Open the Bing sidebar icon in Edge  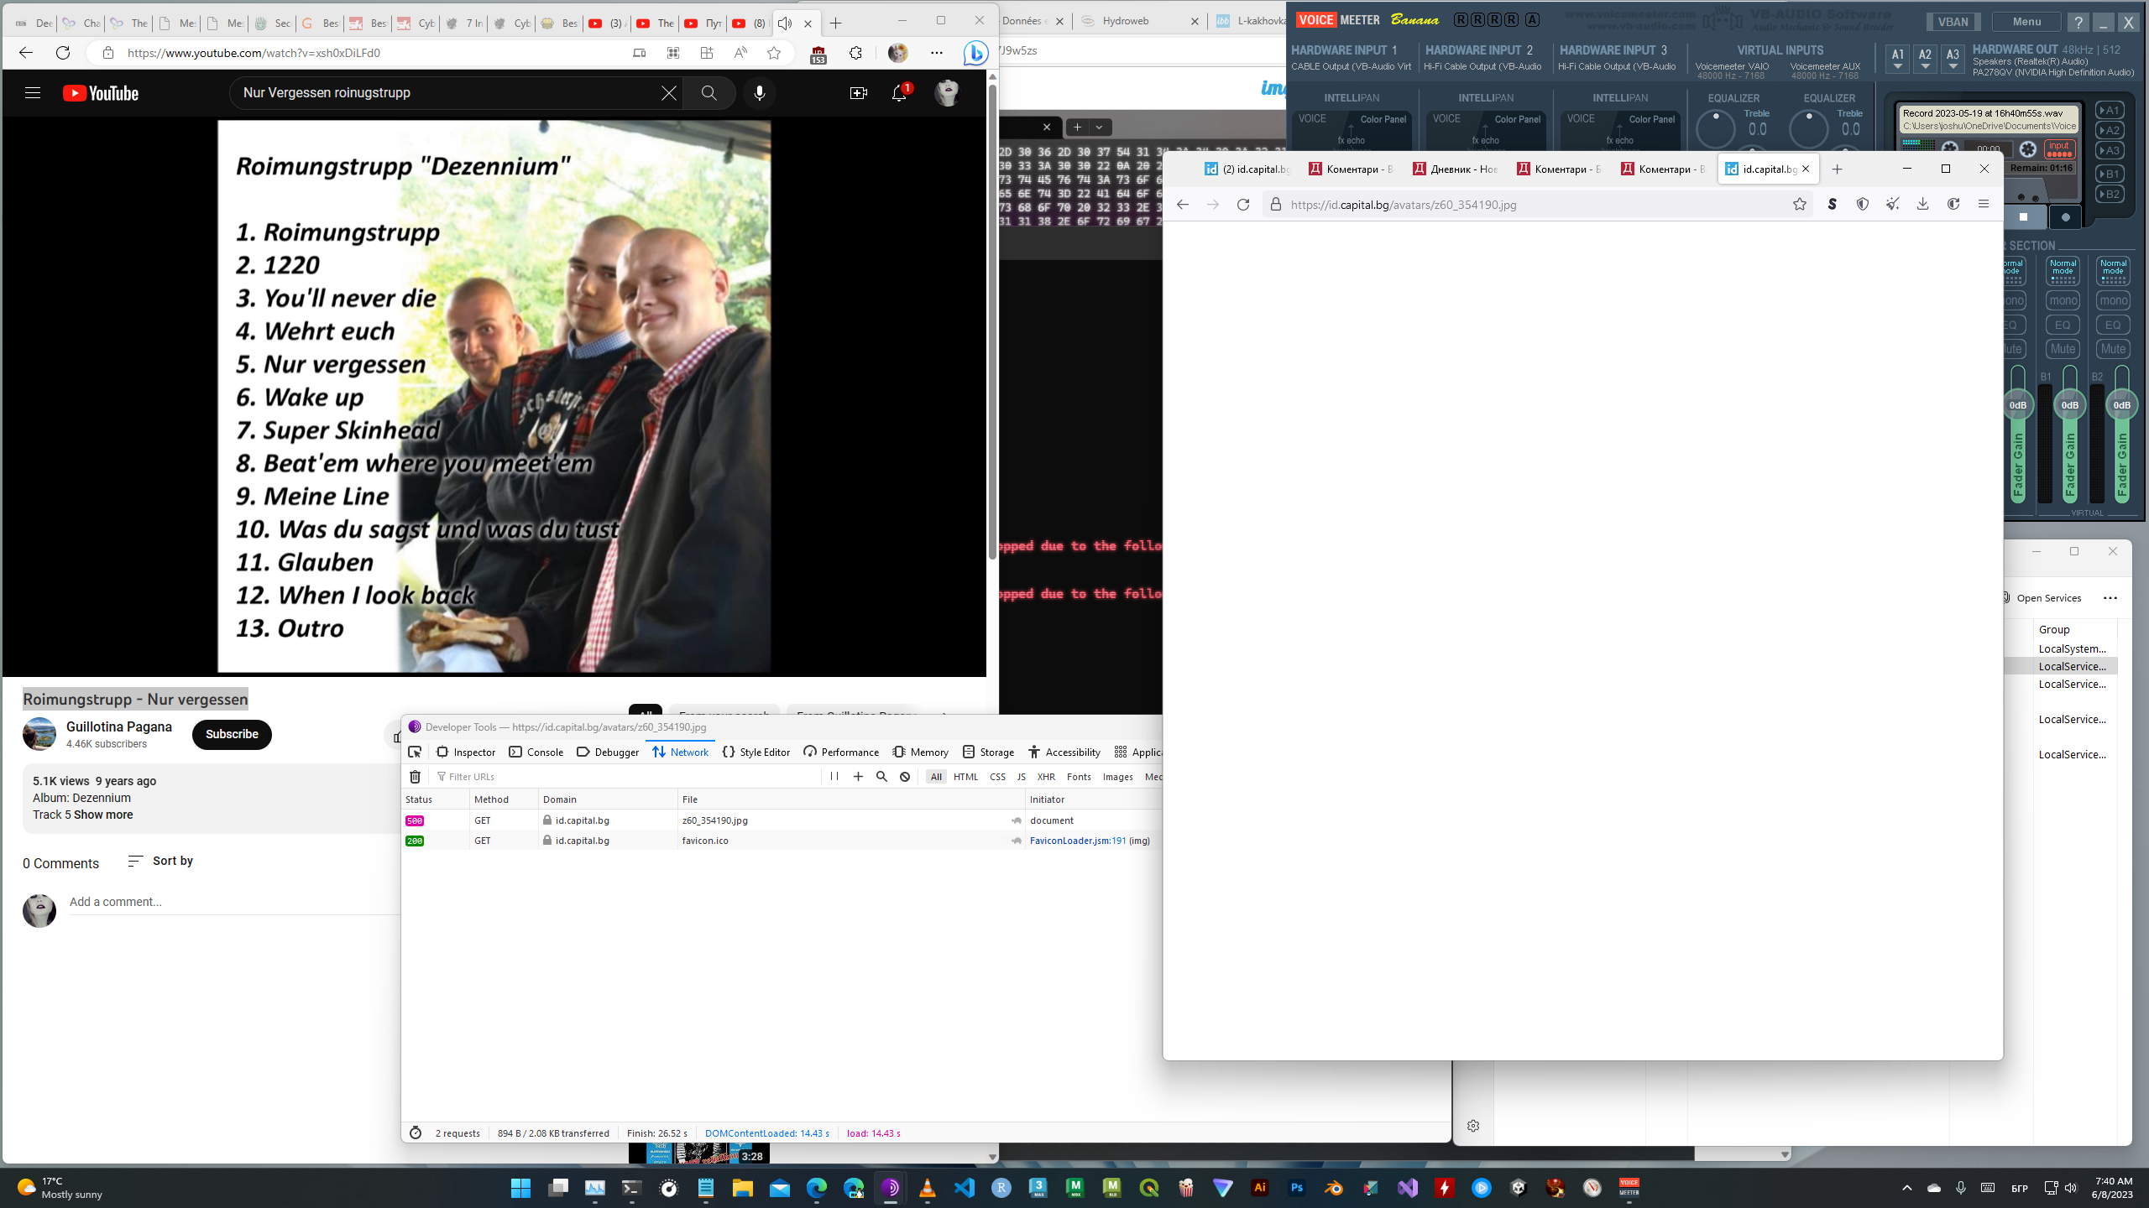(x=975, y=53)
